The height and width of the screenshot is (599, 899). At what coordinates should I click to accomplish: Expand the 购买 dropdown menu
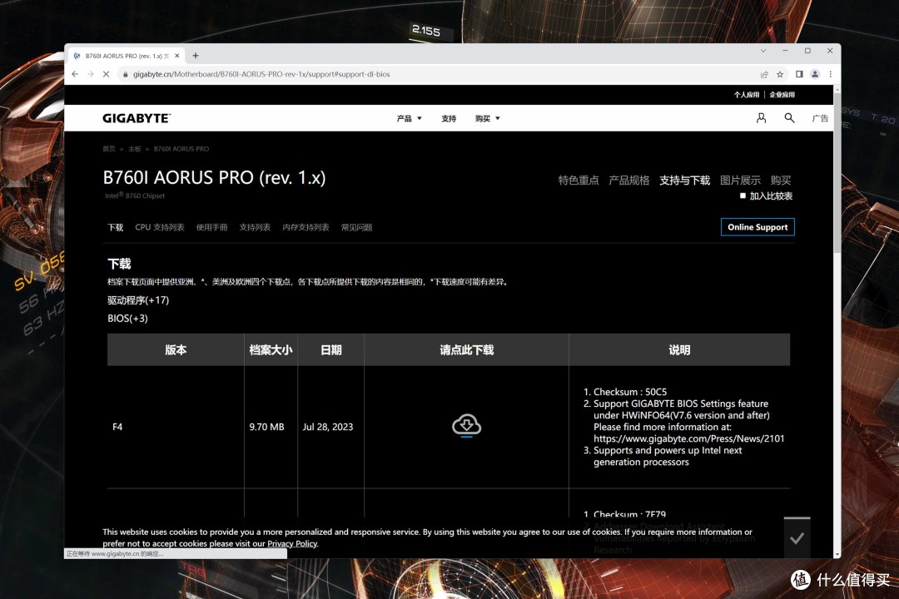click(487, 118)
